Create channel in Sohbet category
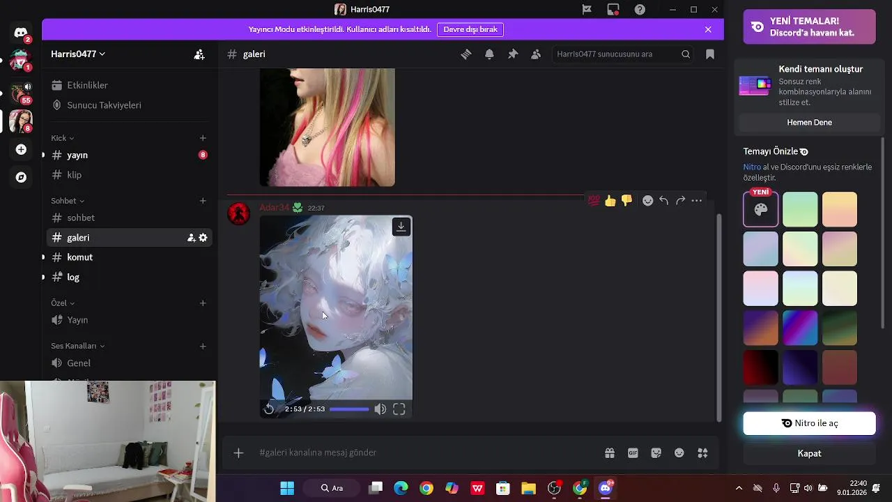This screenshot has height=502, width=892. point(203,201)
